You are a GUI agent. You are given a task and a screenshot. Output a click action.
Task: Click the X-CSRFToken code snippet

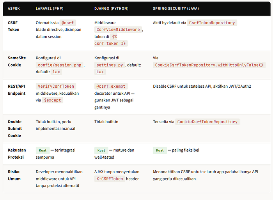110,179
